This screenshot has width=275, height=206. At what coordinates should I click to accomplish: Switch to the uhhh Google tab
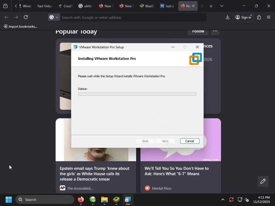[85, 6]
